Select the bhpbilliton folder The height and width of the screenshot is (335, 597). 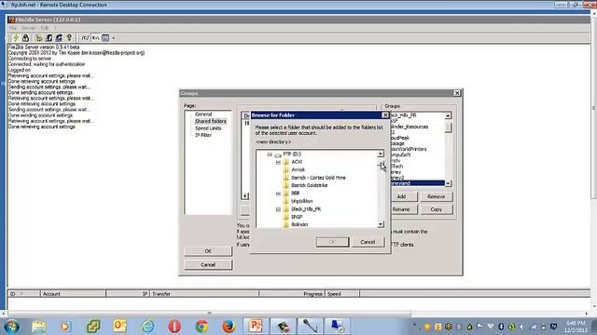(x=302, y=201)
